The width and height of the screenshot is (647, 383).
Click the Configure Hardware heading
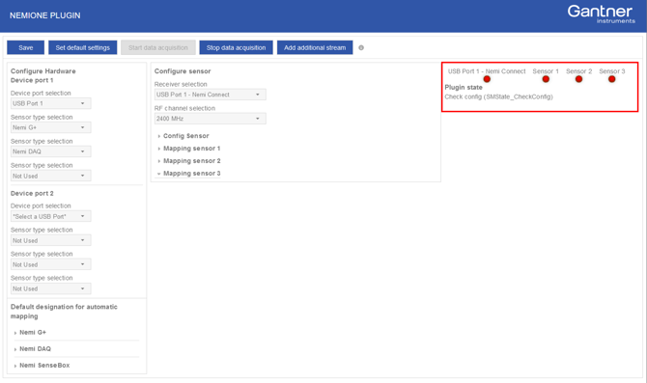42,71
